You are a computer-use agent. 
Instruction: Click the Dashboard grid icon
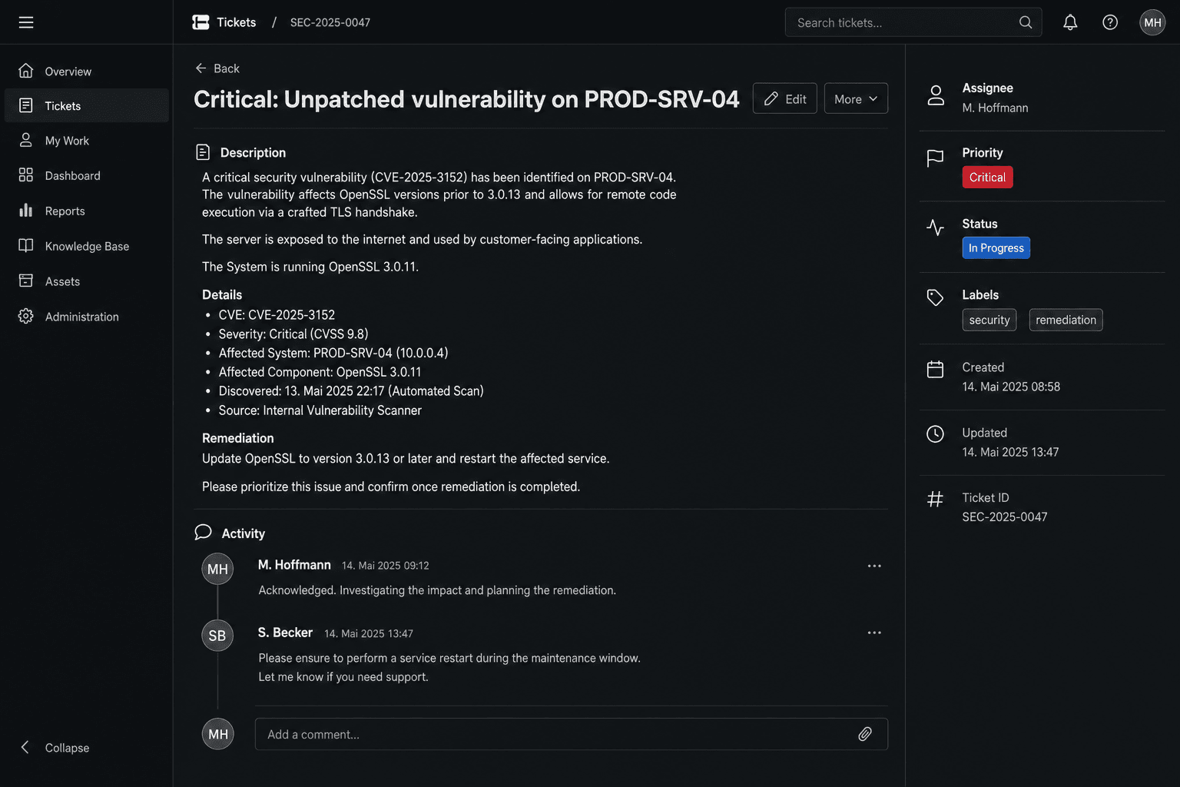pos(26,175)
